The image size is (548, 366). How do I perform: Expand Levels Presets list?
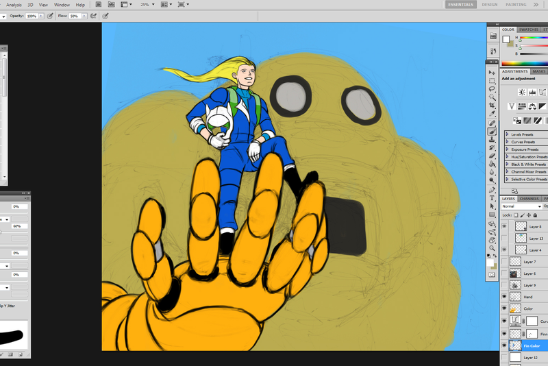507,134
